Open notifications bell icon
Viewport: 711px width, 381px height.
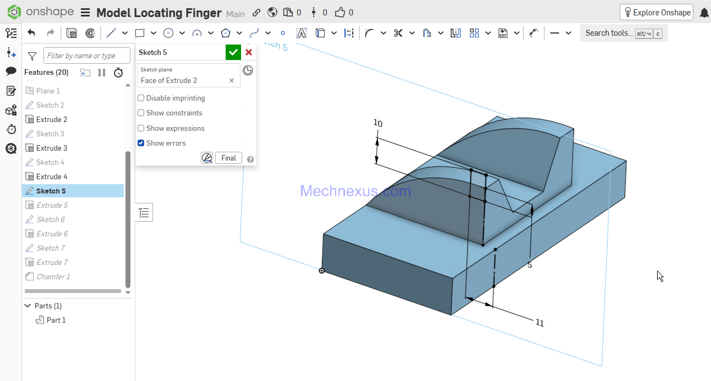704,13
